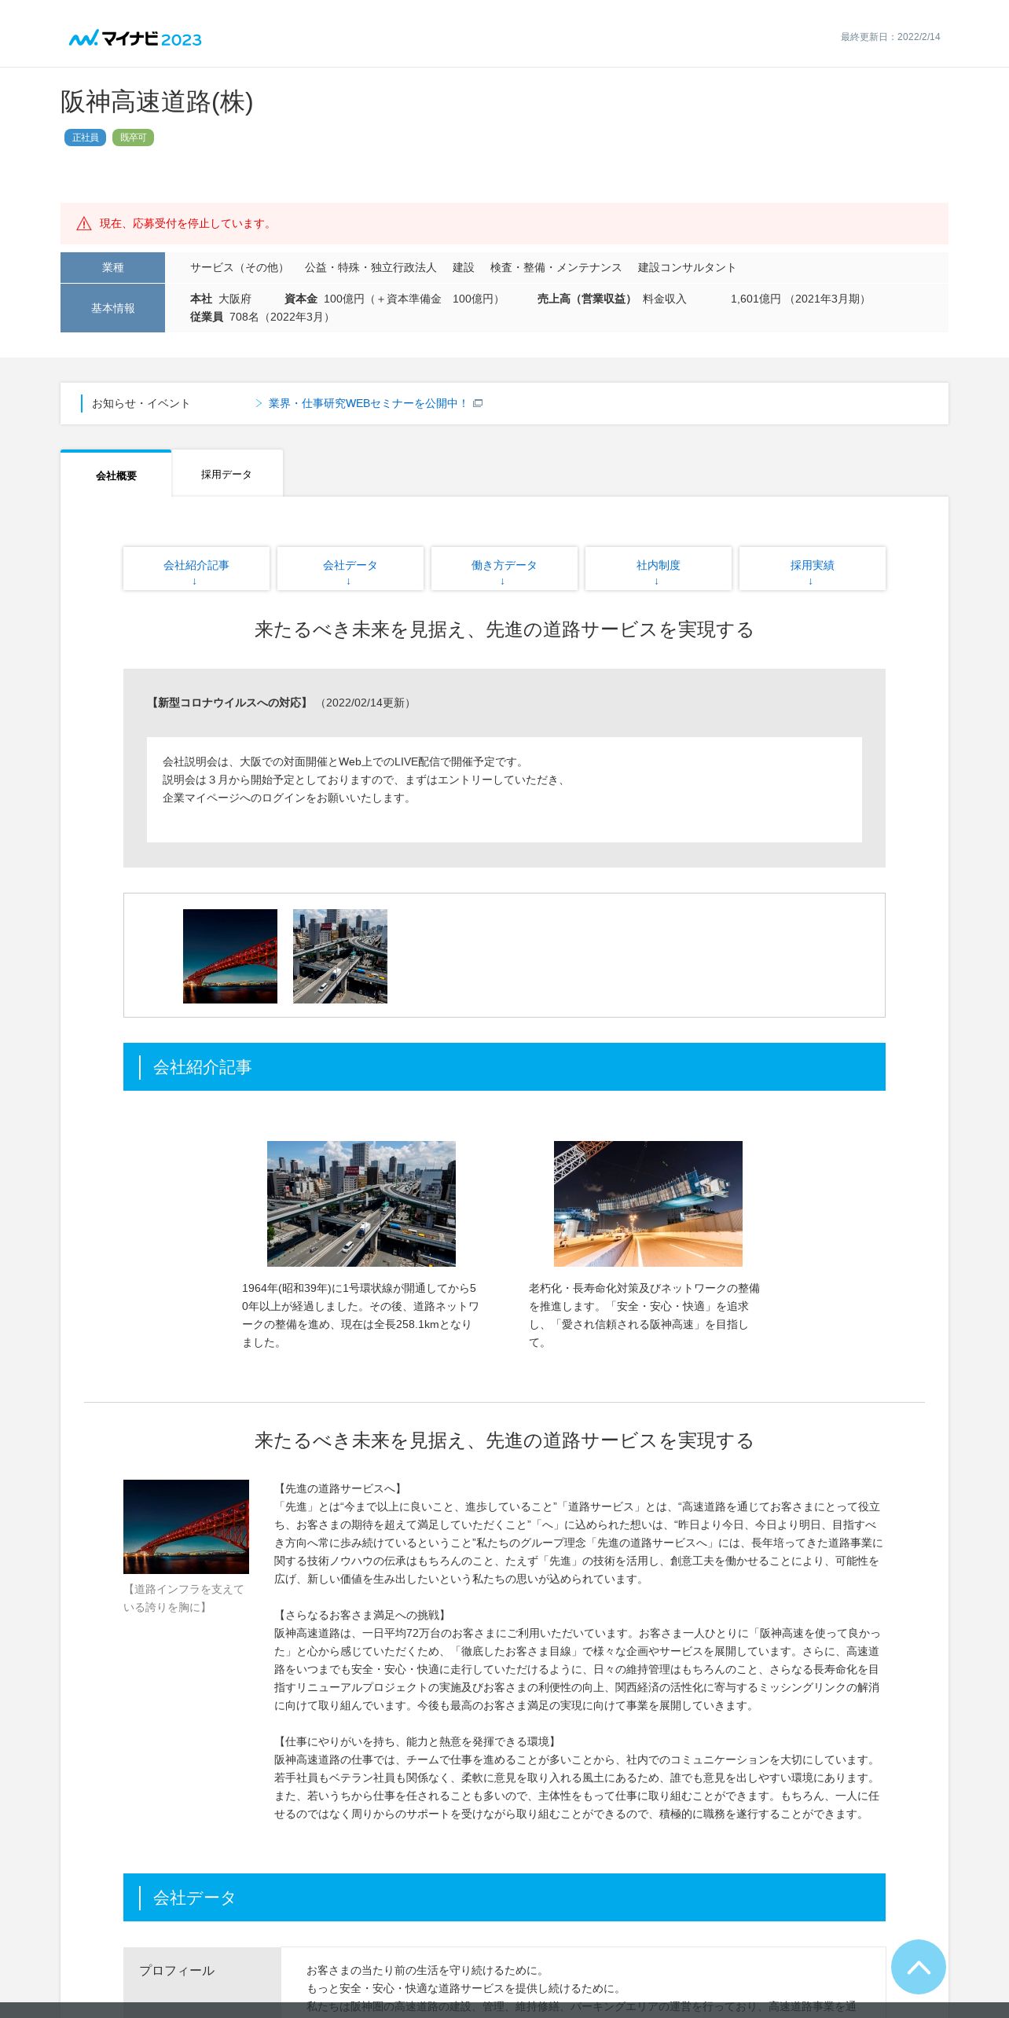Open 業界・仕事研究WEBセミナーを公開中！ link

368,403
